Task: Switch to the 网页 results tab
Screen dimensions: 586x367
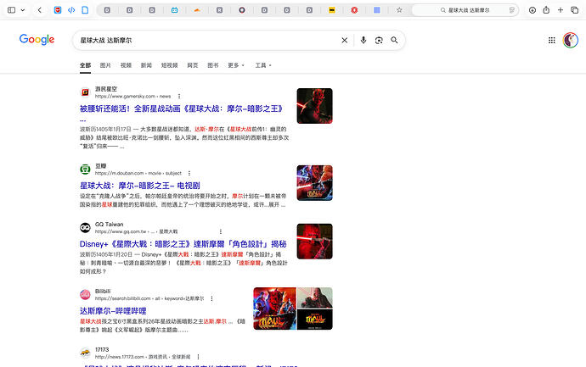Action: [193, 65]
